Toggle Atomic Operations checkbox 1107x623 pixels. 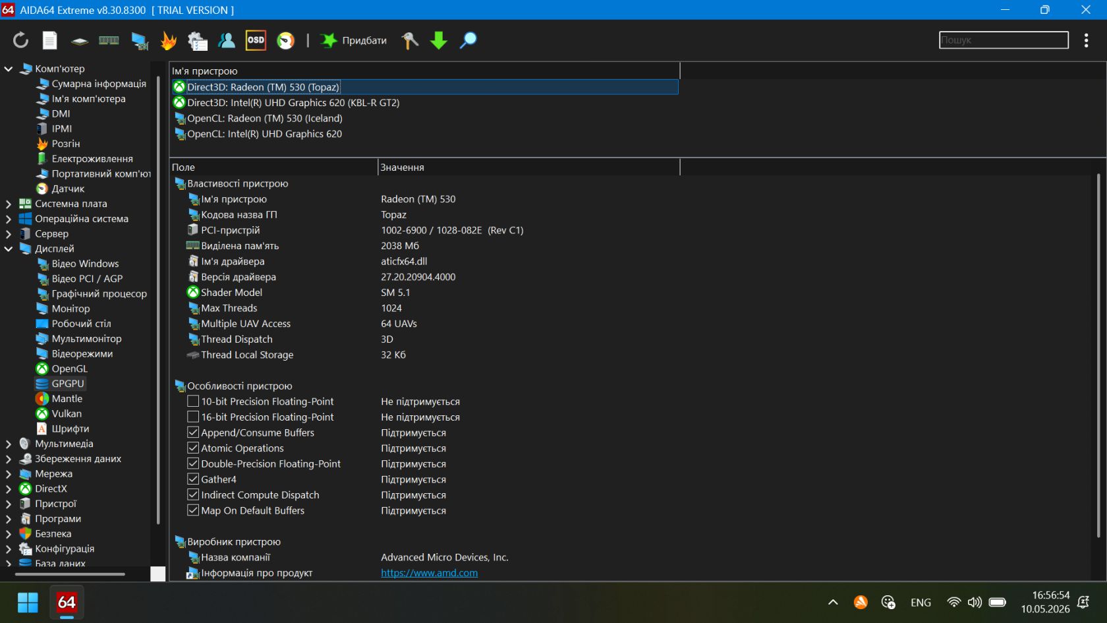coord(193,448)
